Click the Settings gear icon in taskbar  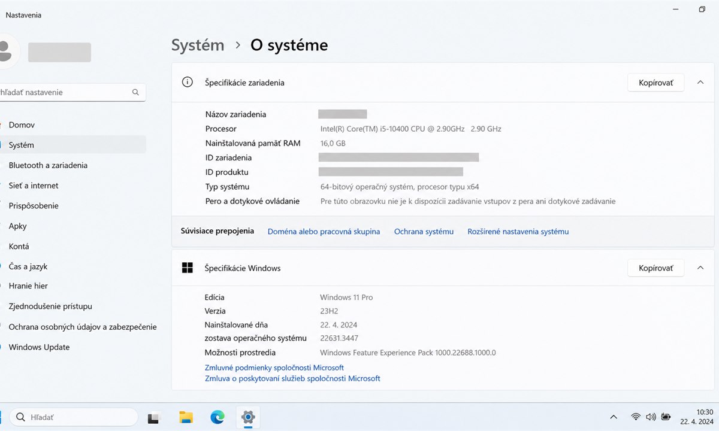[x=248, y=417]
